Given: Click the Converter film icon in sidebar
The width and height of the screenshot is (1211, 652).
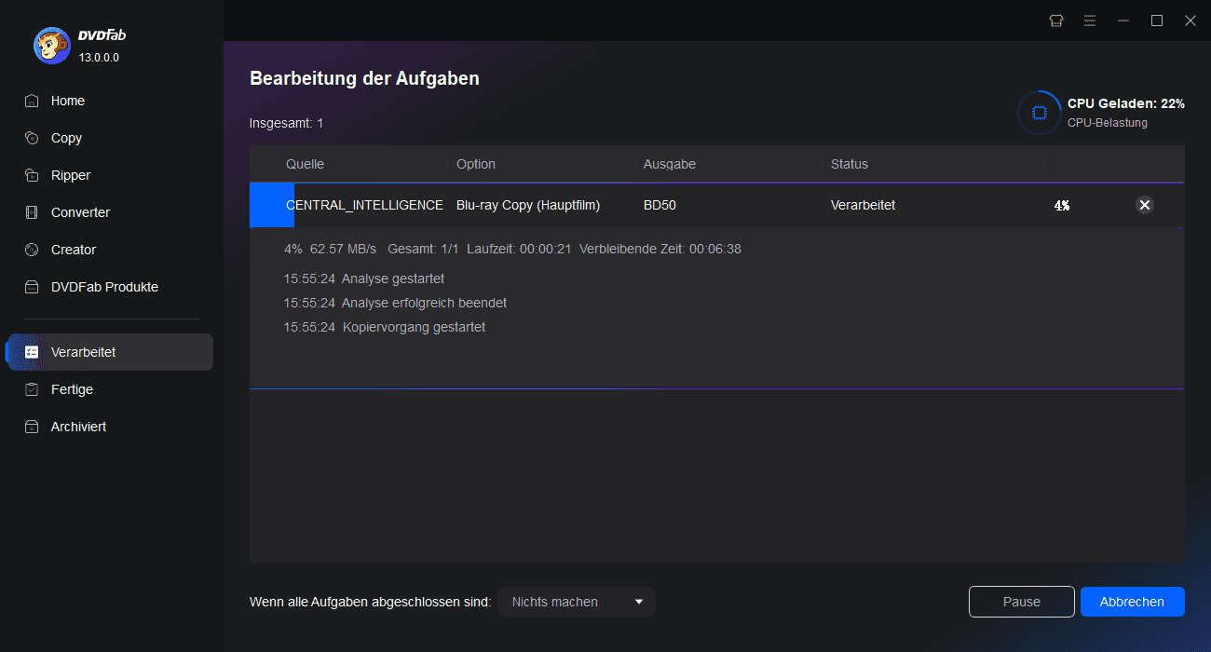Looking at the screenshot, I should [x=32, y=212].
